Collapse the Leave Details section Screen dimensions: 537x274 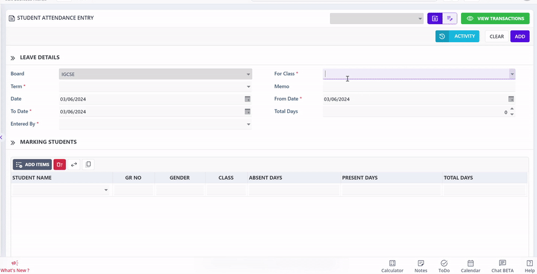tap(13, 58)
